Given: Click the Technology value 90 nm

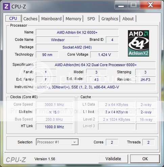Looking at the screenshot, I should (x=47, y=55).
